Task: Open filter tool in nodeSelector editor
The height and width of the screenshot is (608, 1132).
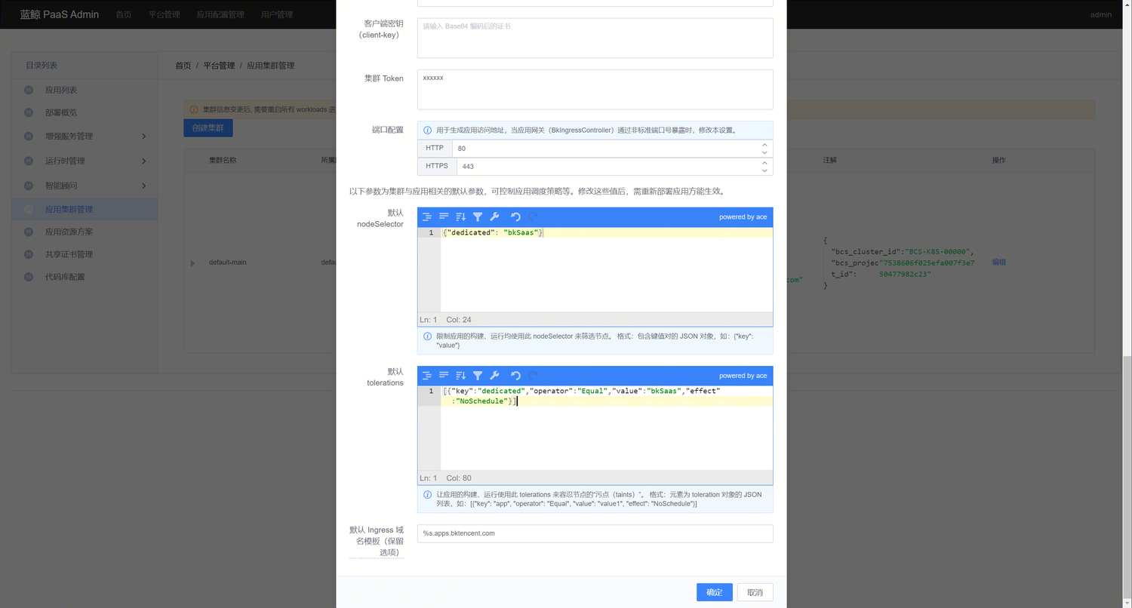Action: (478, 217)
